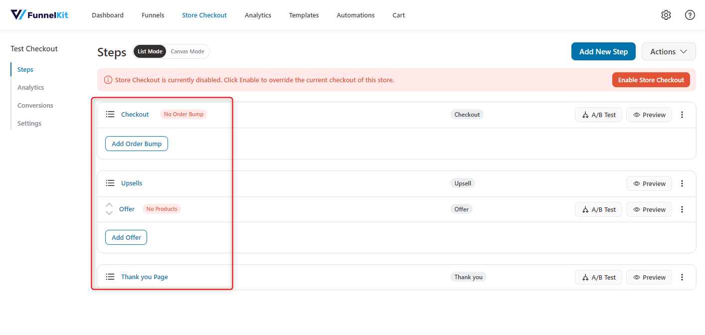Move the Offer up with the up arrow
Viewport: 705px width, 335px height.
(x=109, y=205)
